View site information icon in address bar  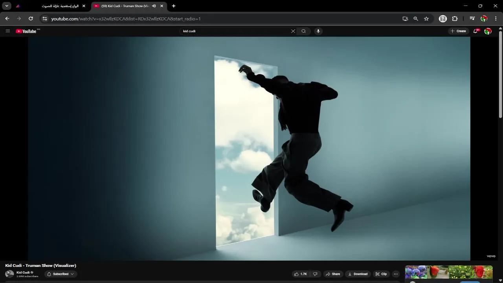coord(44,18)
